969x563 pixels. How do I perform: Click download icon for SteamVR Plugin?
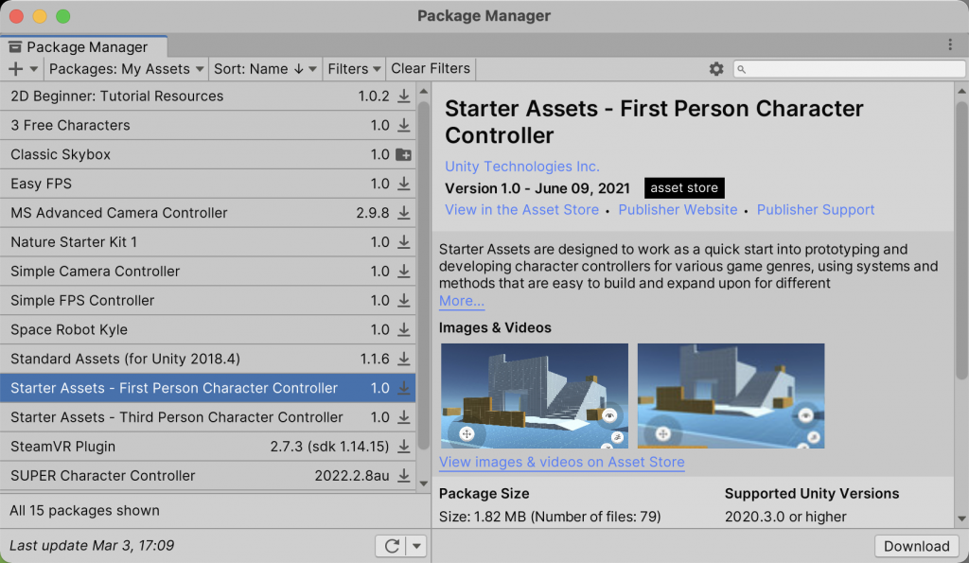(x=404, y=447)
